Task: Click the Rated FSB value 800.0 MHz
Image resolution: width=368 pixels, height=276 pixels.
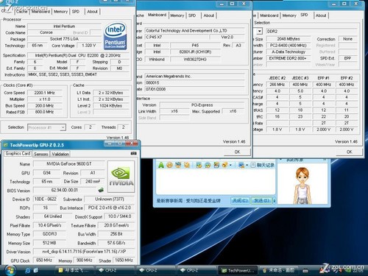Action: point(45,112)
